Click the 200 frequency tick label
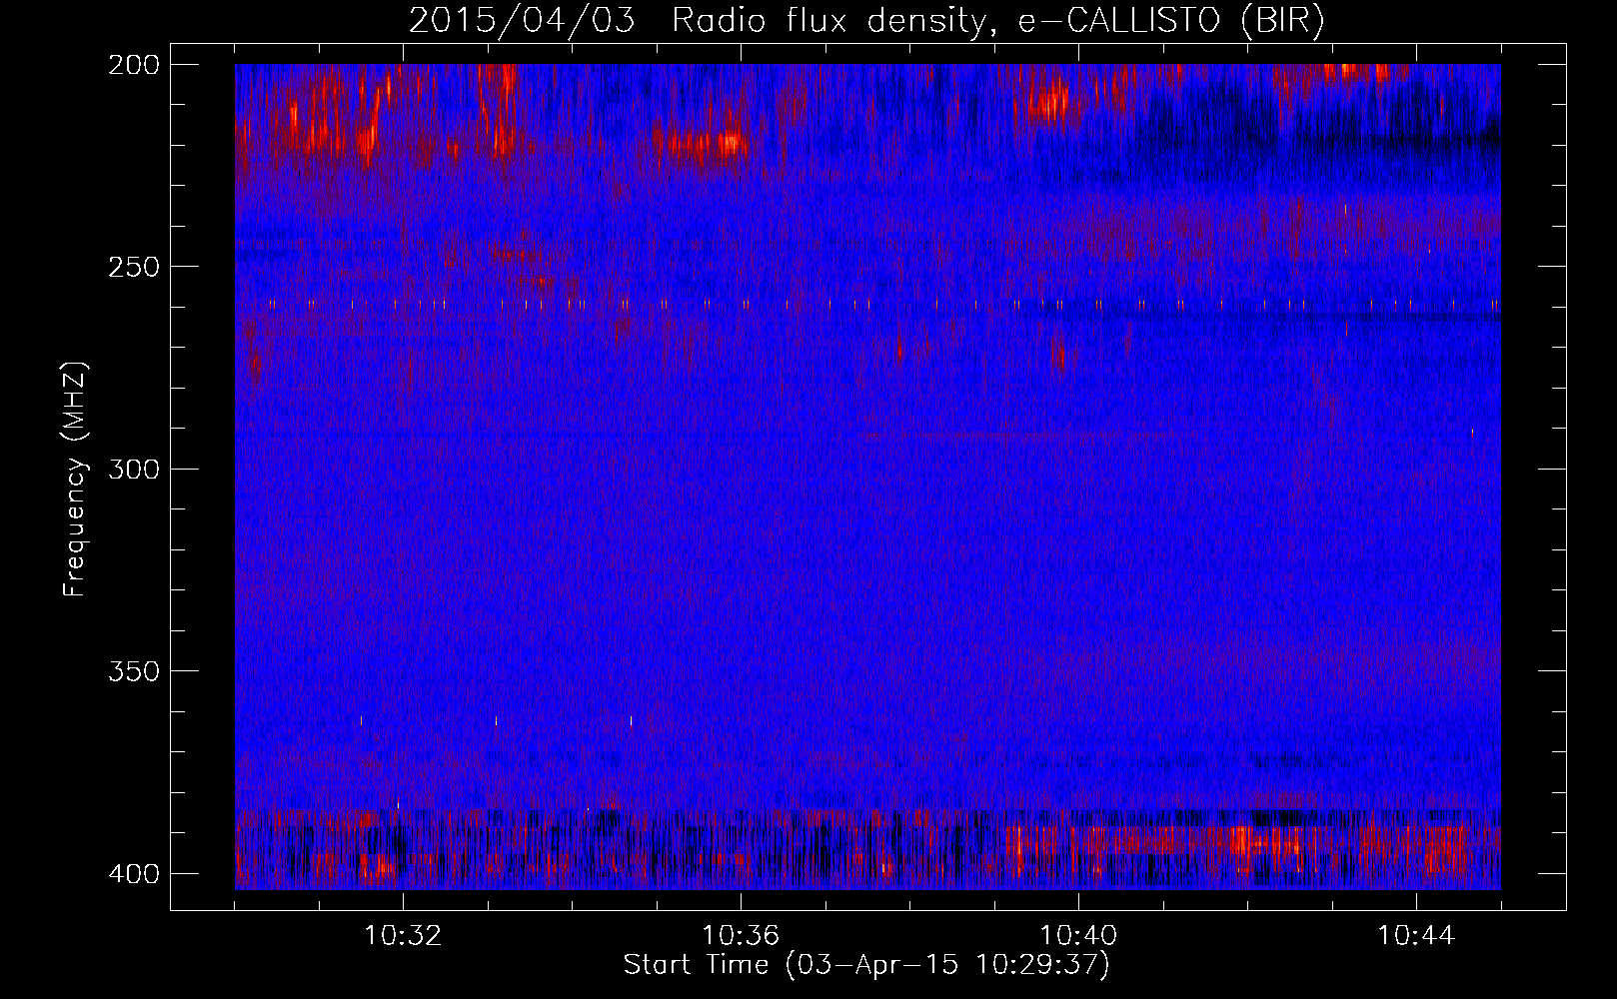1617x999 pixels. (x=133, y=64)
